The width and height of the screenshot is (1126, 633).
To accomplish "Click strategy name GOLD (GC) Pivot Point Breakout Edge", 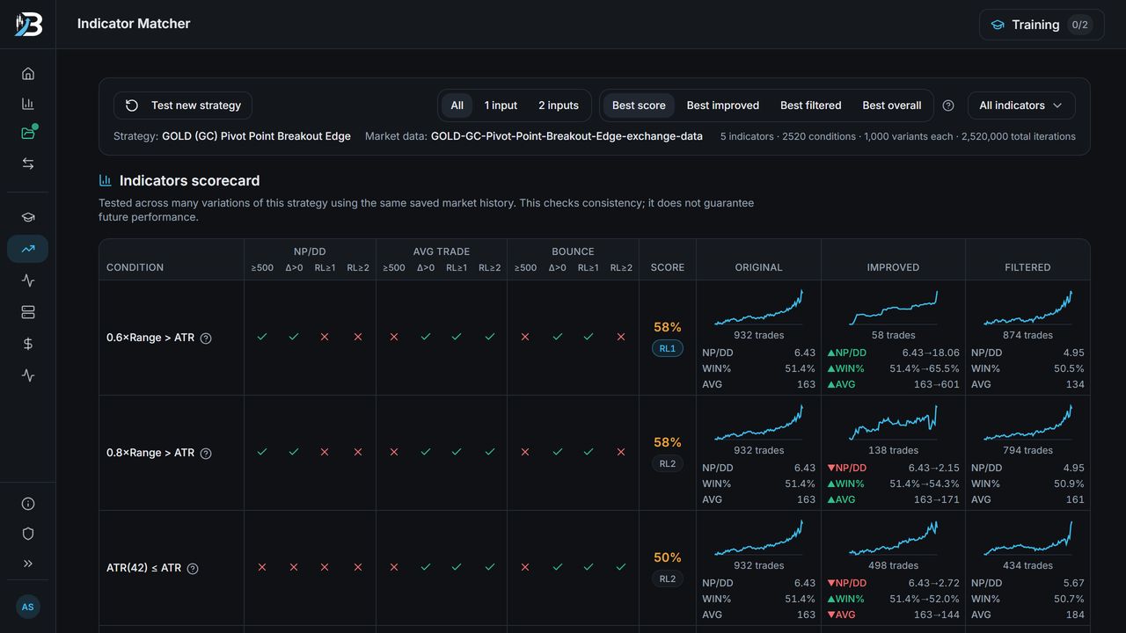I will (x=256, y=136).
